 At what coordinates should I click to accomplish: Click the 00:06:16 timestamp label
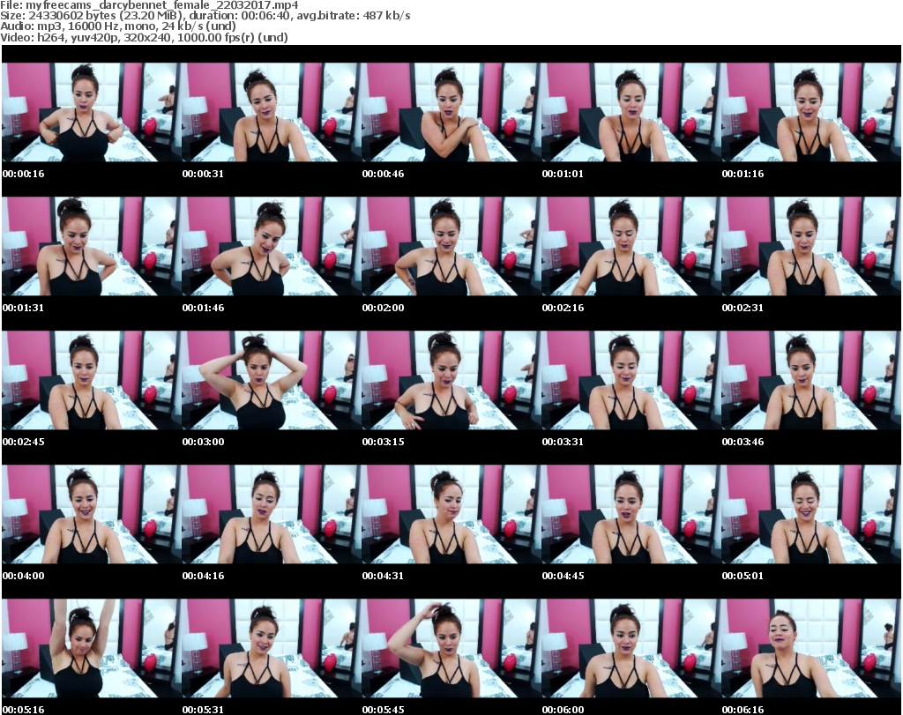(743, 710)
